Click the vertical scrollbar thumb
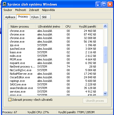Image resolution: width=114 pixels, height=115 pixels. click(x=105, y=55)
